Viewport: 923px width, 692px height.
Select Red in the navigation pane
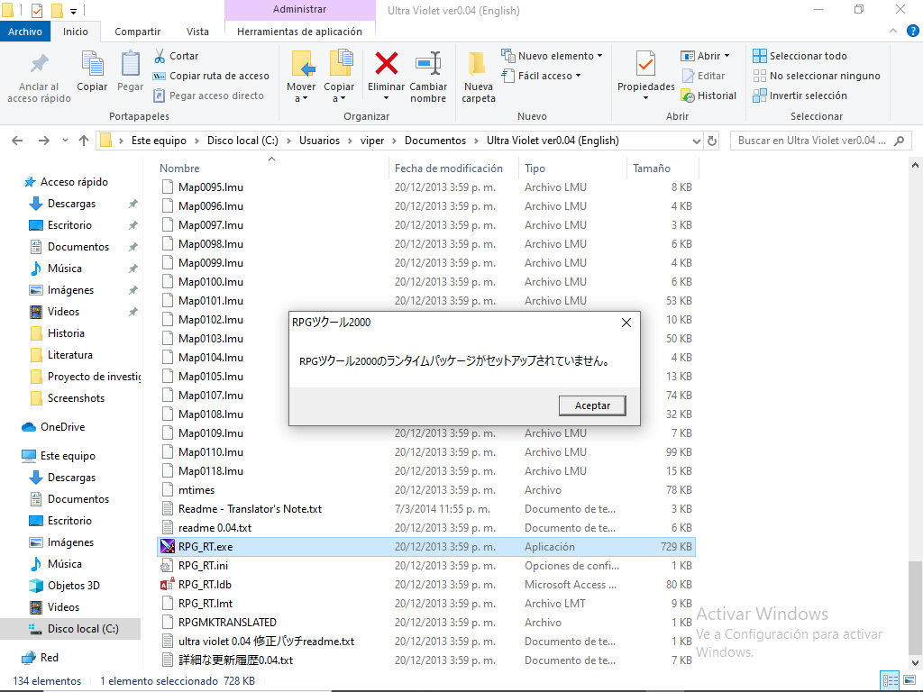[50, 657]
